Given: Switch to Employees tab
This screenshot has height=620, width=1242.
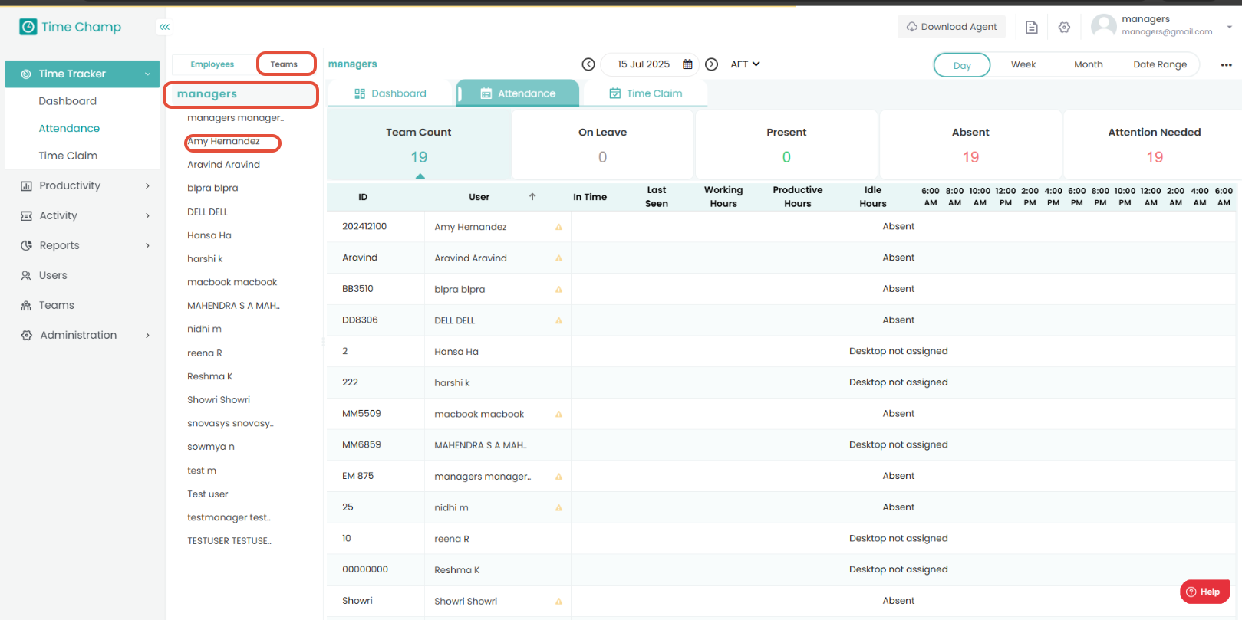Looking at the screenshot, I should [x=212, y=64].
